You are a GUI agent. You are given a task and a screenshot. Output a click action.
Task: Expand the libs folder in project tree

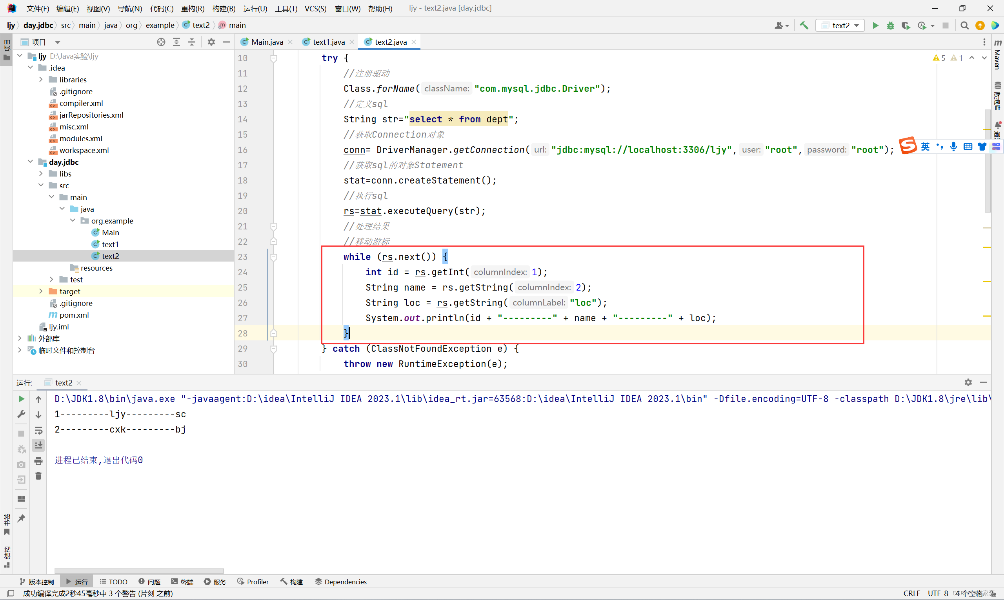click(41, 173)
